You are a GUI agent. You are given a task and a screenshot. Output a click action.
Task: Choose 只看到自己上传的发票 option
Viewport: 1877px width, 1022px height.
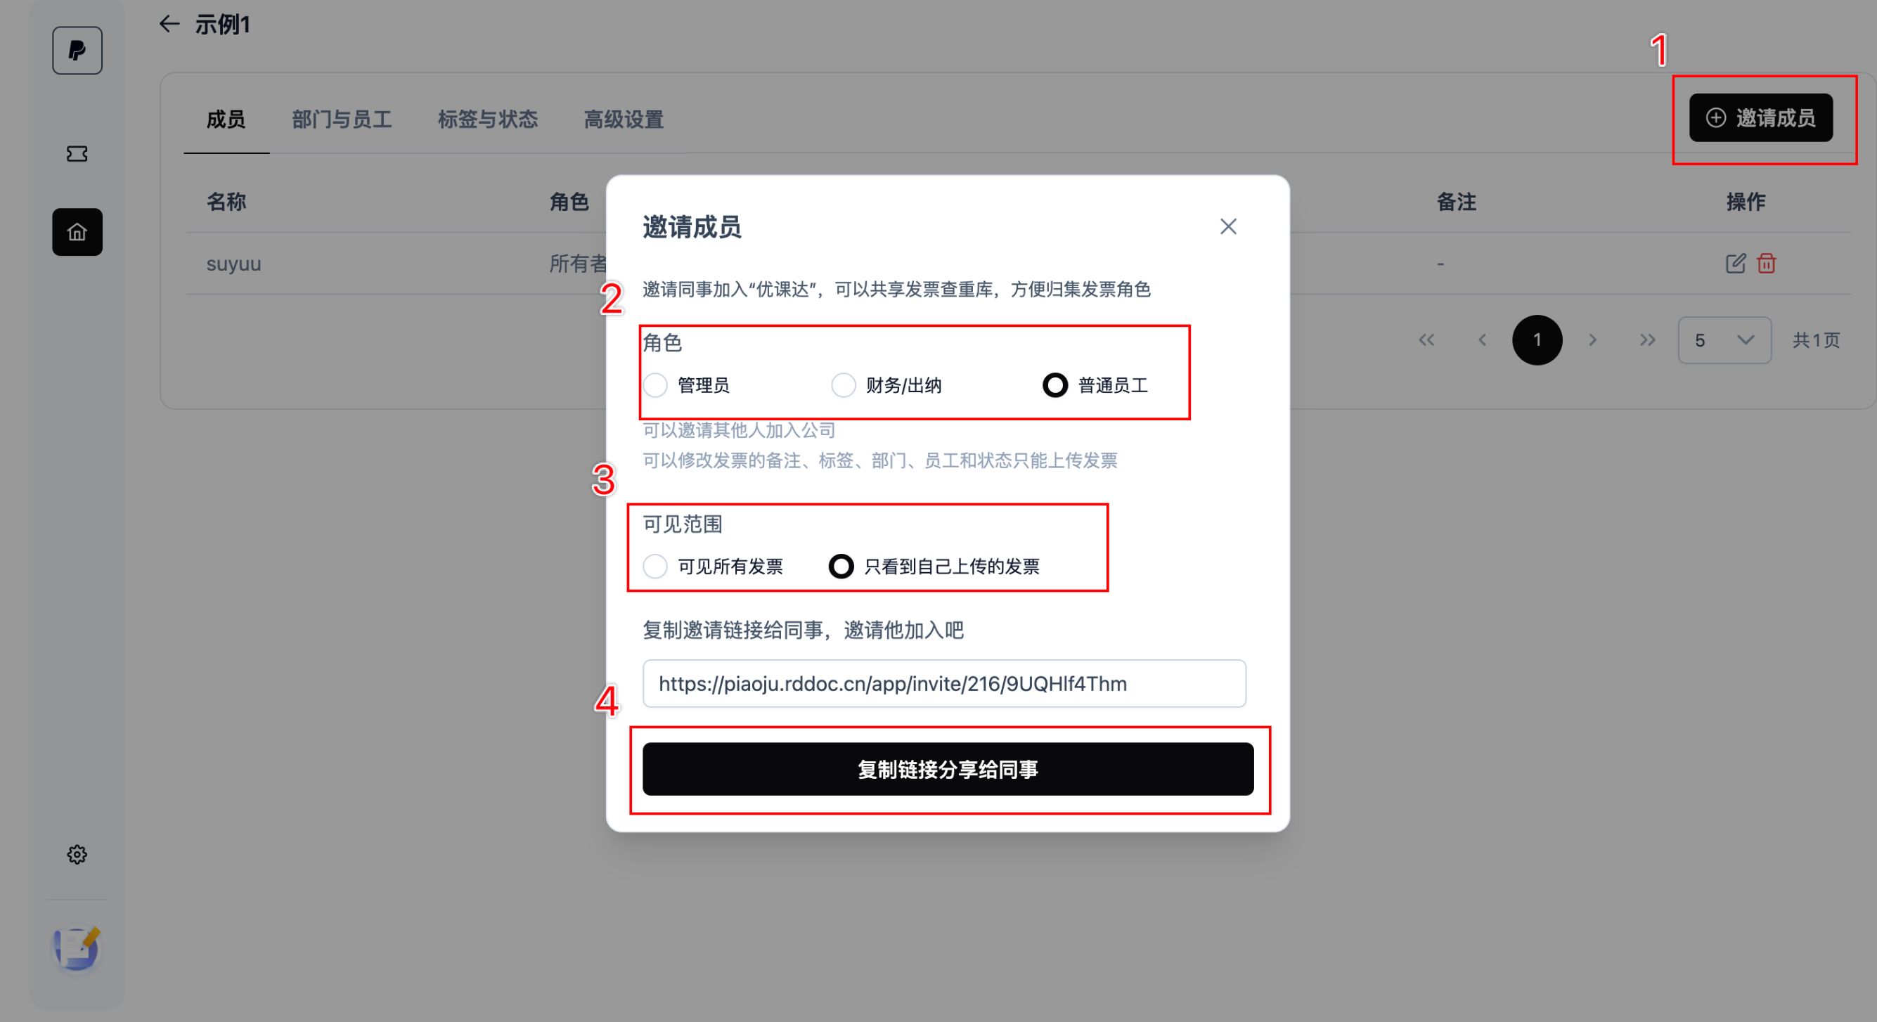(841, 566)
